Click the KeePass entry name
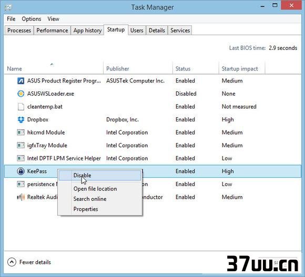Image resolution: width=305 pixels, height=277 pixels. (x=37, y=171)
